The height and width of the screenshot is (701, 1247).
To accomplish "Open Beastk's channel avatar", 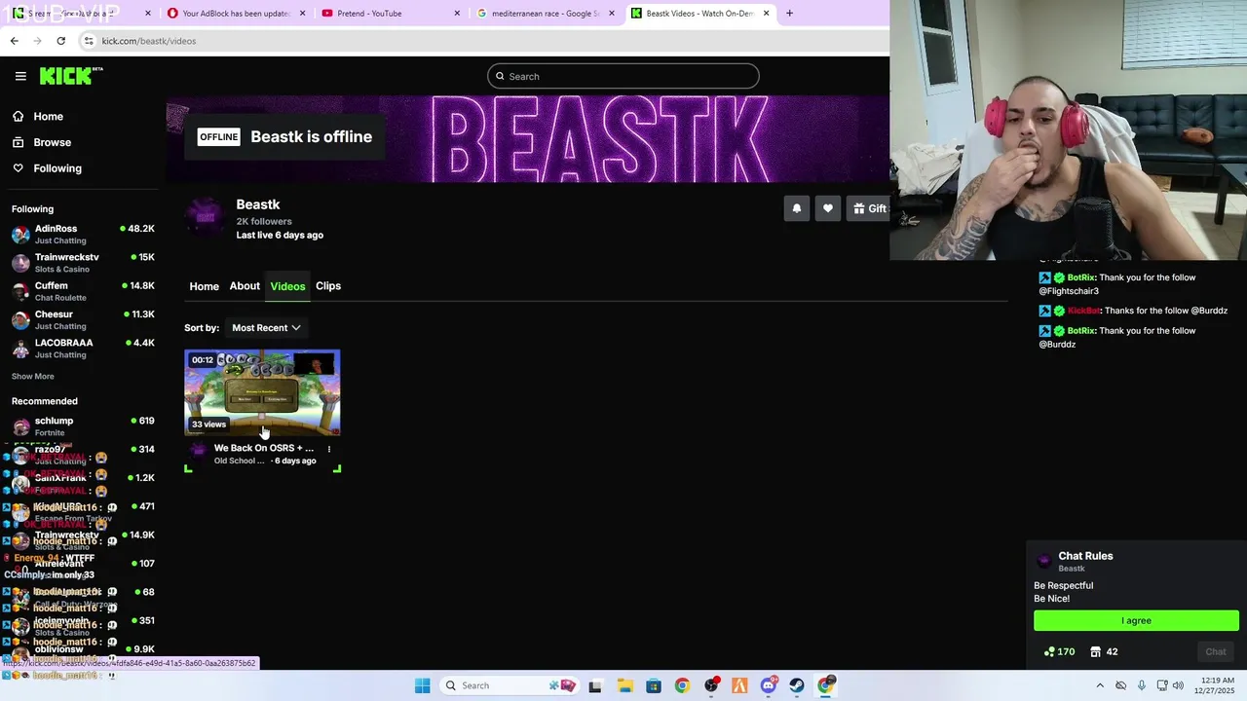I will (x=206, y=216).
